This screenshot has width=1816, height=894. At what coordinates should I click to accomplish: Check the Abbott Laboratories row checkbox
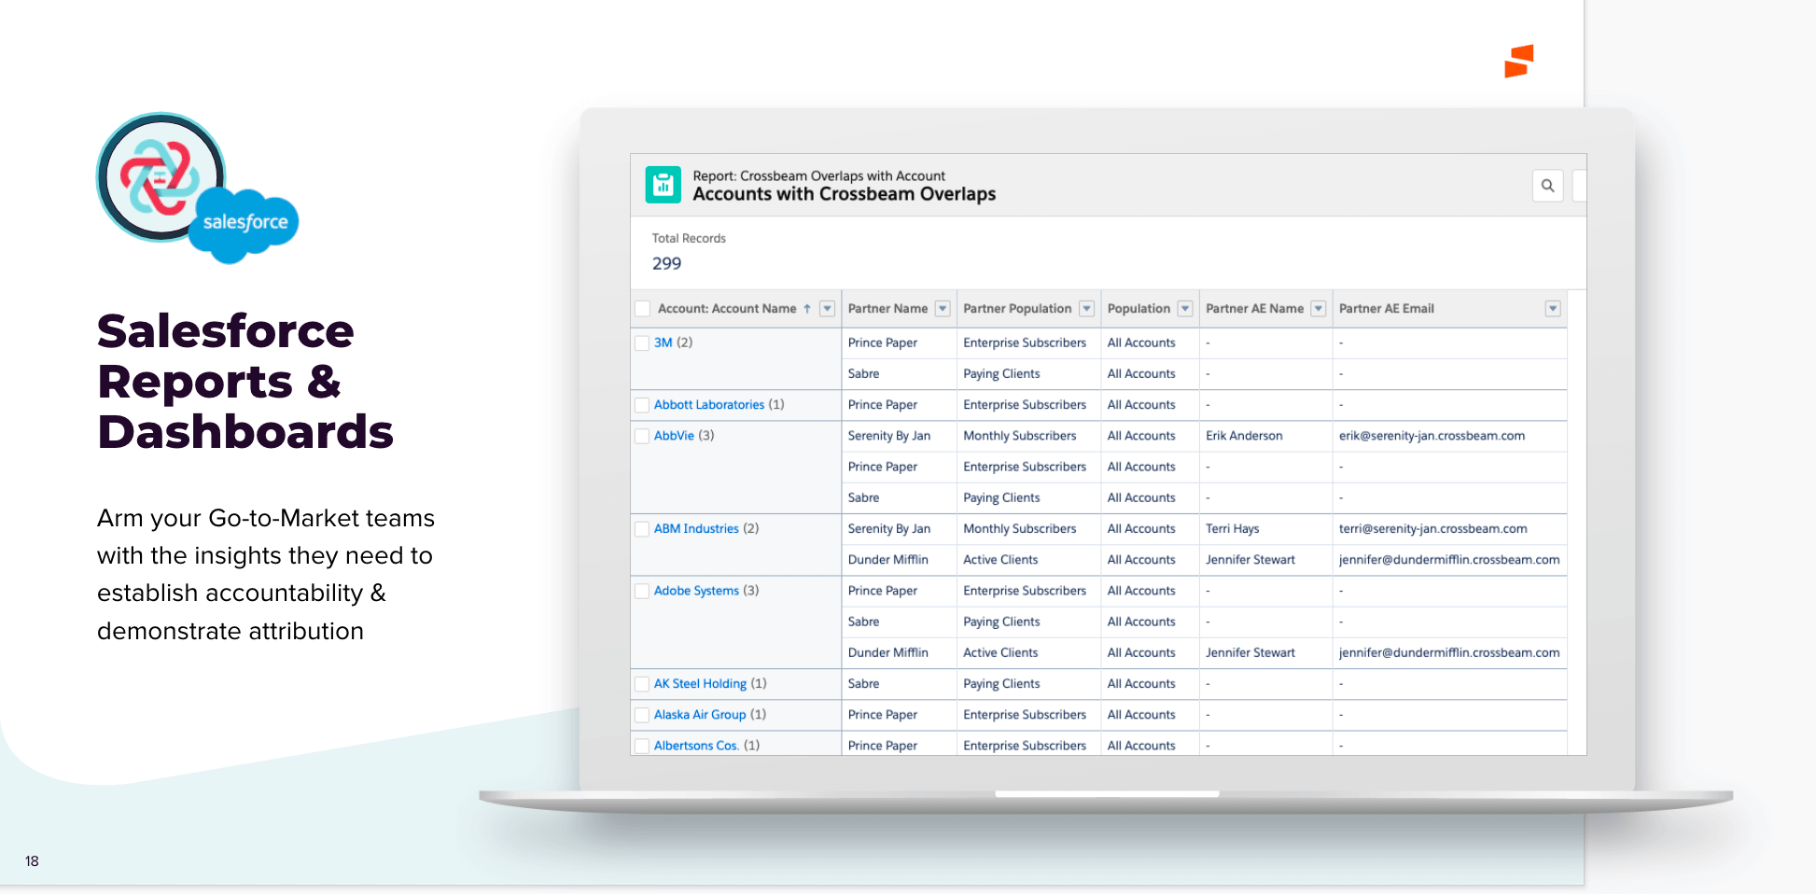tap(642, 405)
